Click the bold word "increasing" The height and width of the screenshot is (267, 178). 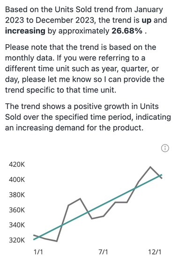tap(25, 31)
